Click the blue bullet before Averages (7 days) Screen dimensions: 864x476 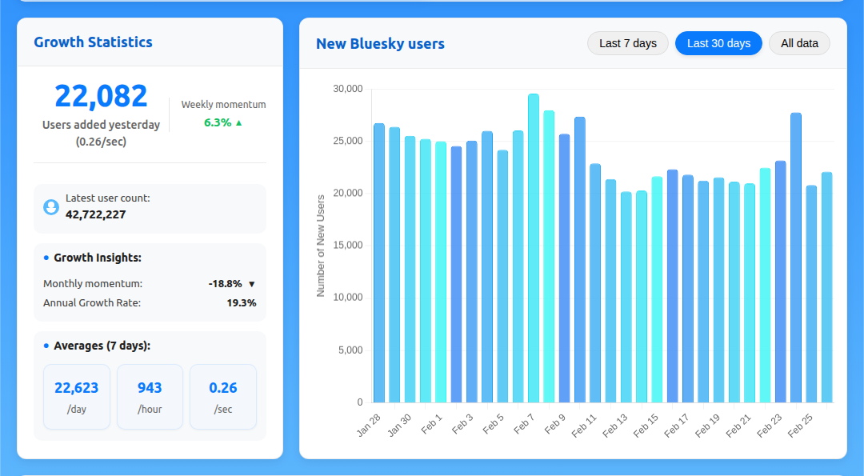(x=46, y=346)
